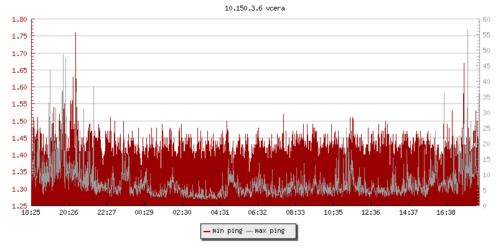498x249 pixels.
Task: Select the 04:31 time axis tick
Action: click(220, 212)
